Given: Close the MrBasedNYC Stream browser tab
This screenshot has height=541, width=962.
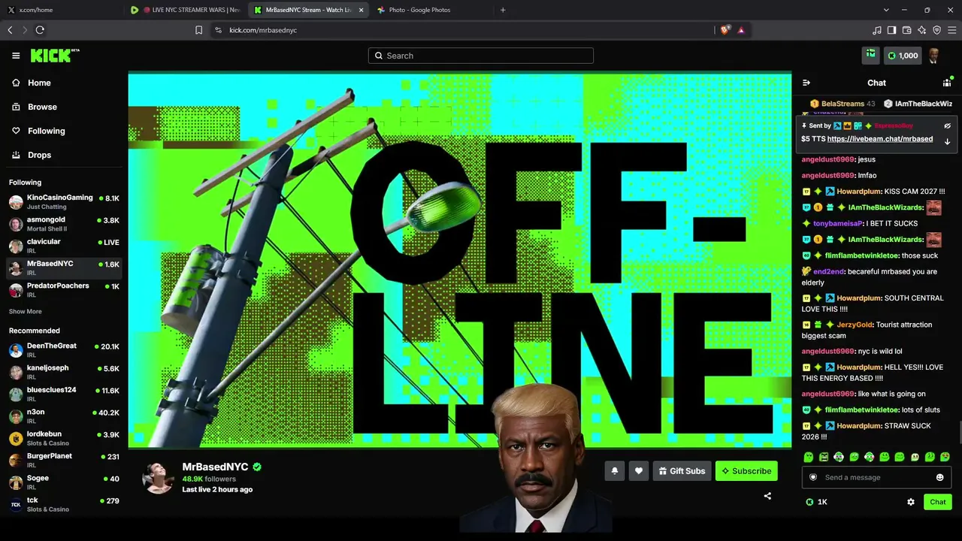Looking at the screenshot, I should point(362,10).
